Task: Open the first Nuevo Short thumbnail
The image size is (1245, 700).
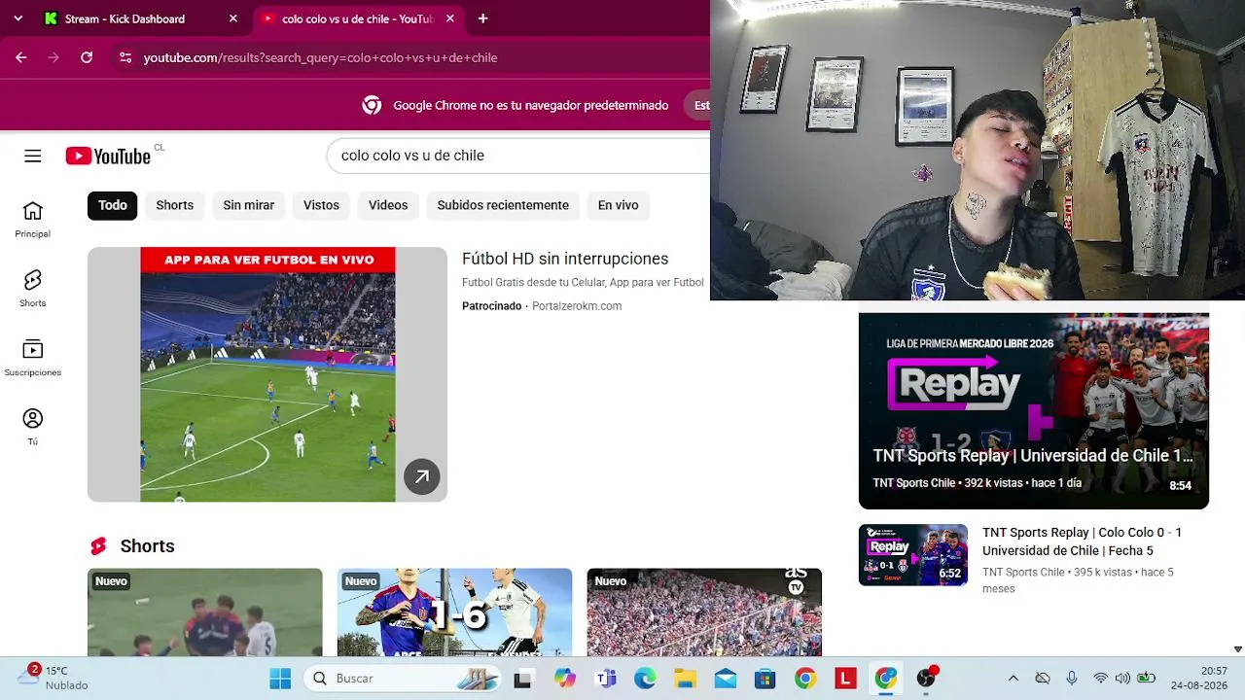Action: click(205, 612)
